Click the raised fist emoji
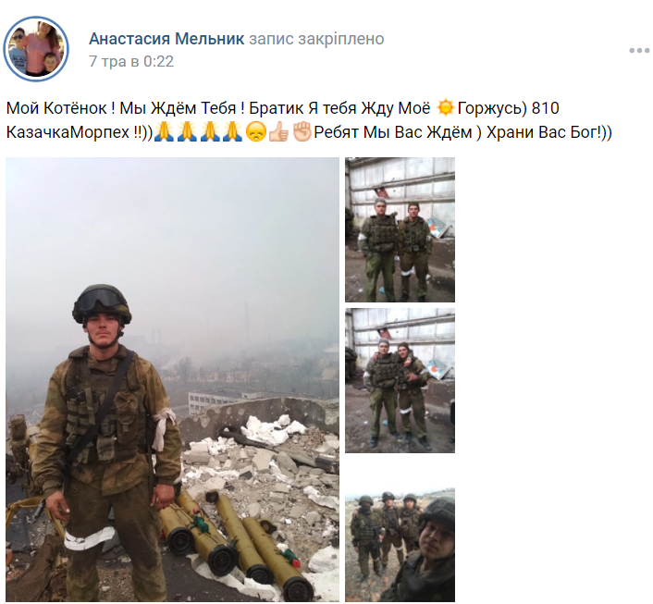653x604 pixels. [x=302, y=132]
